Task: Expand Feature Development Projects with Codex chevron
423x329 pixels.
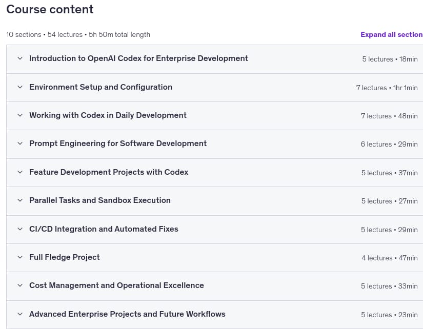Action: tap(20, 172)
